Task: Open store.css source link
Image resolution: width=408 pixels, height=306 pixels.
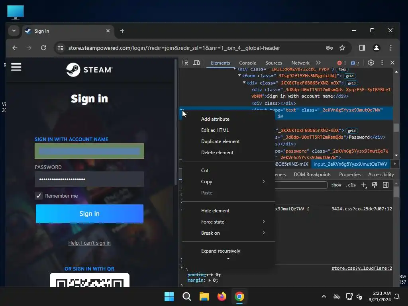Action: coord(362,268)
